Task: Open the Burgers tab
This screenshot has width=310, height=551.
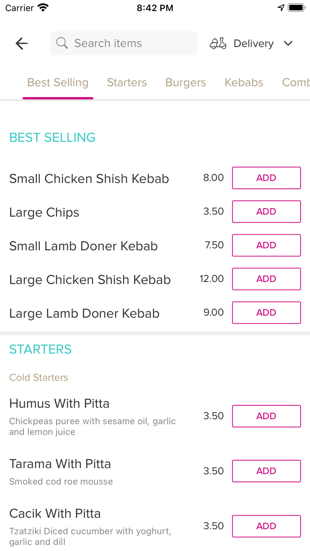Action: 186,82
